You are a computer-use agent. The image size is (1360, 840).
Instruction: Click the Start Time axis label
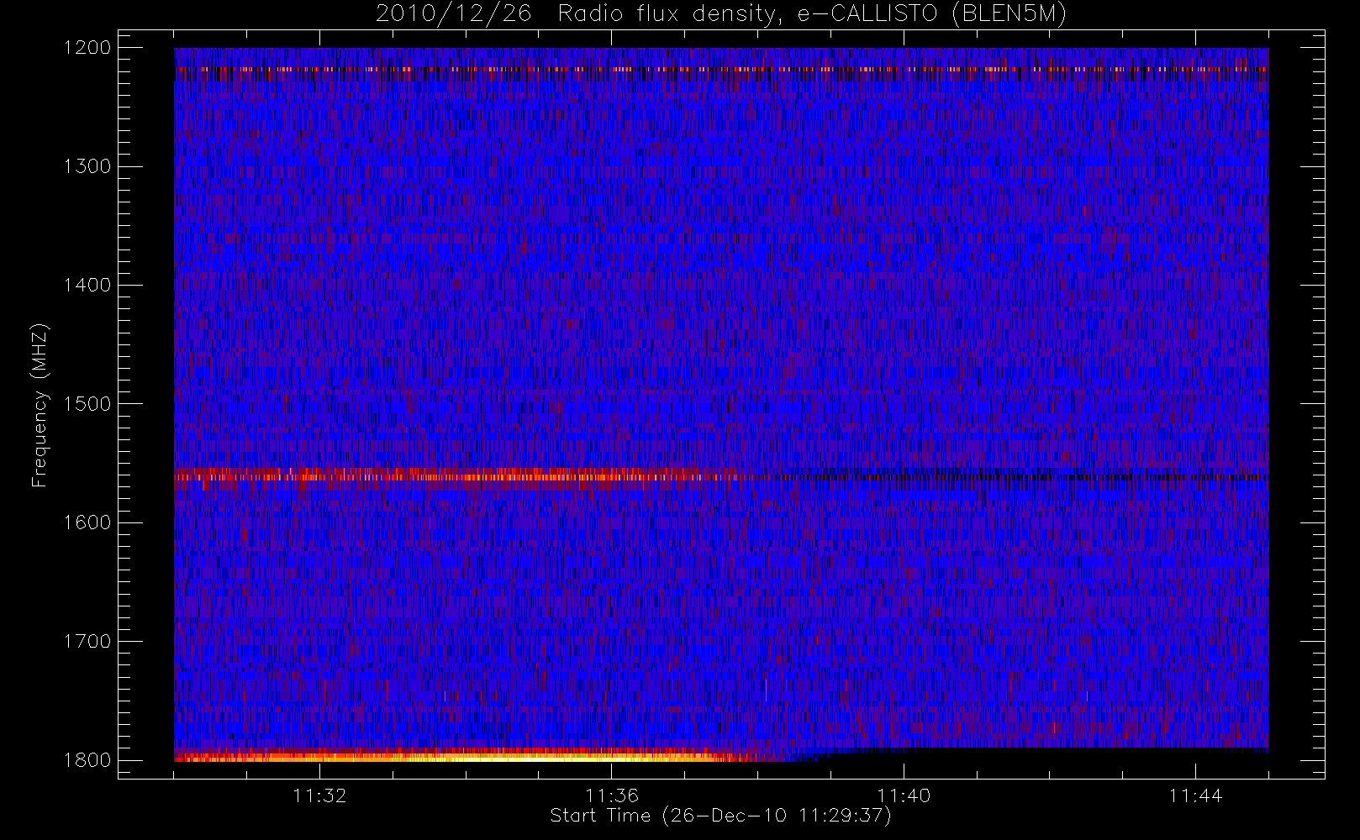[720, 816]
